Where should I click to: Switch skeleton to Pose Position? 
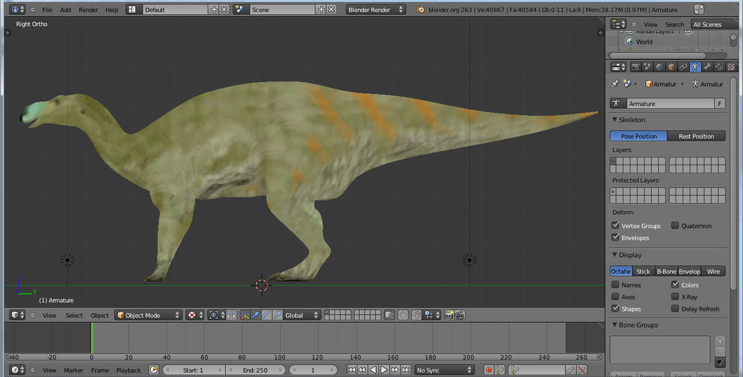[x=639, y=136]
